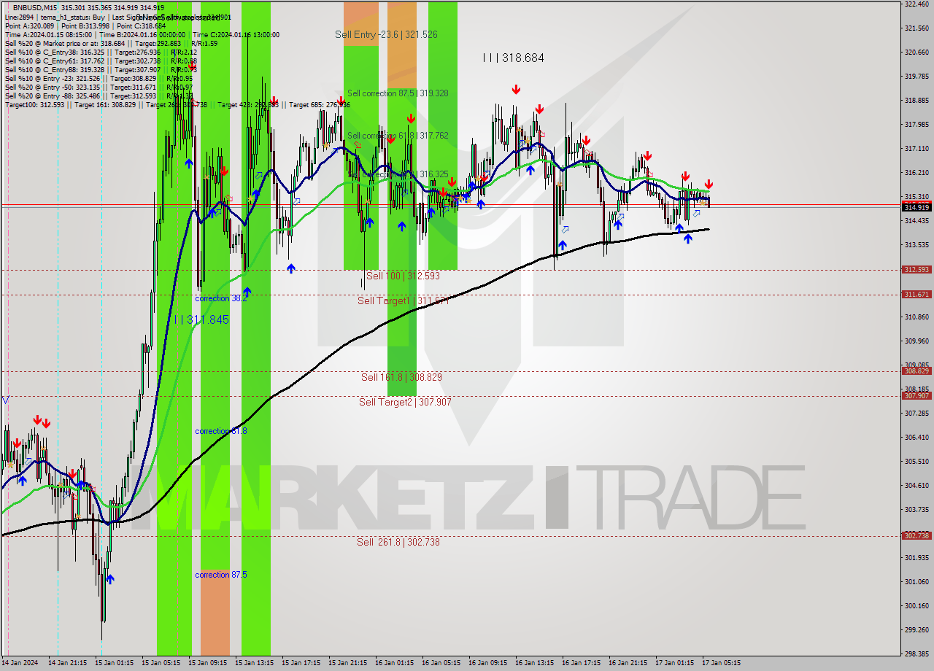Viewport: 934px width, 671px height.
Task: Select the 'Target100: 312.593' summary line
Action: pyautogui.click(x=177, y=104)
